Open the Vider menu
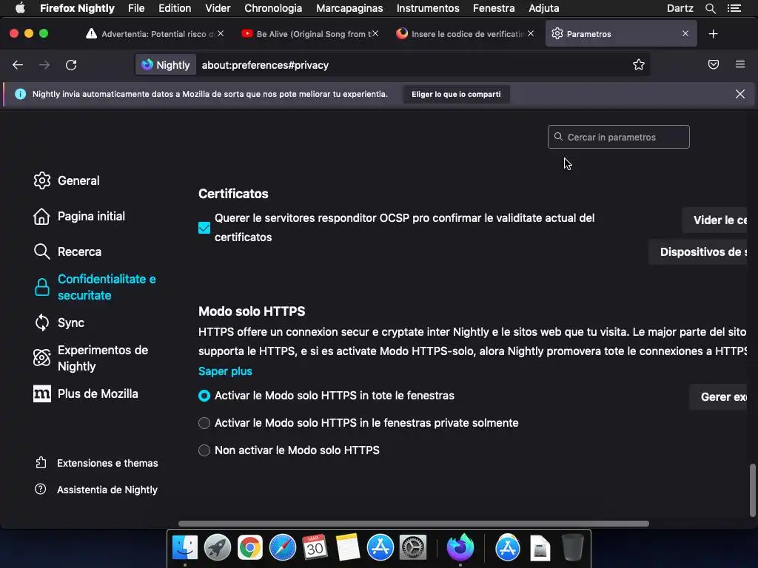 218,8
